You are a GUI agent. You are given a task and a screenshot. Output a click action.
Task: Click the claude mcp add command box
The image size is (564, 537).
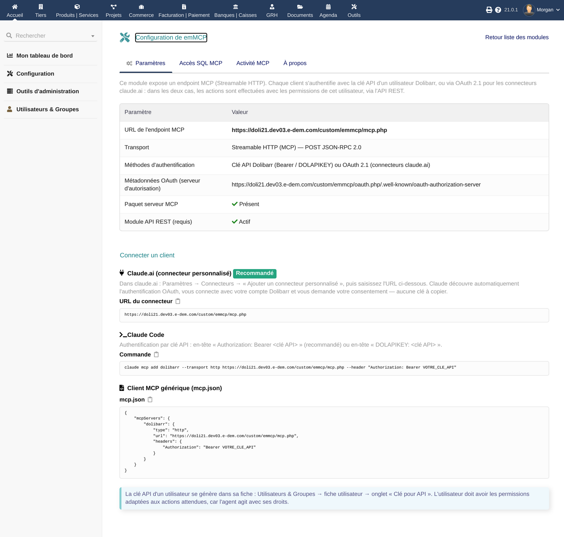334,368
